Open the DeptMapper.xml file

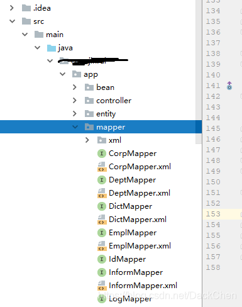point(140,193)
